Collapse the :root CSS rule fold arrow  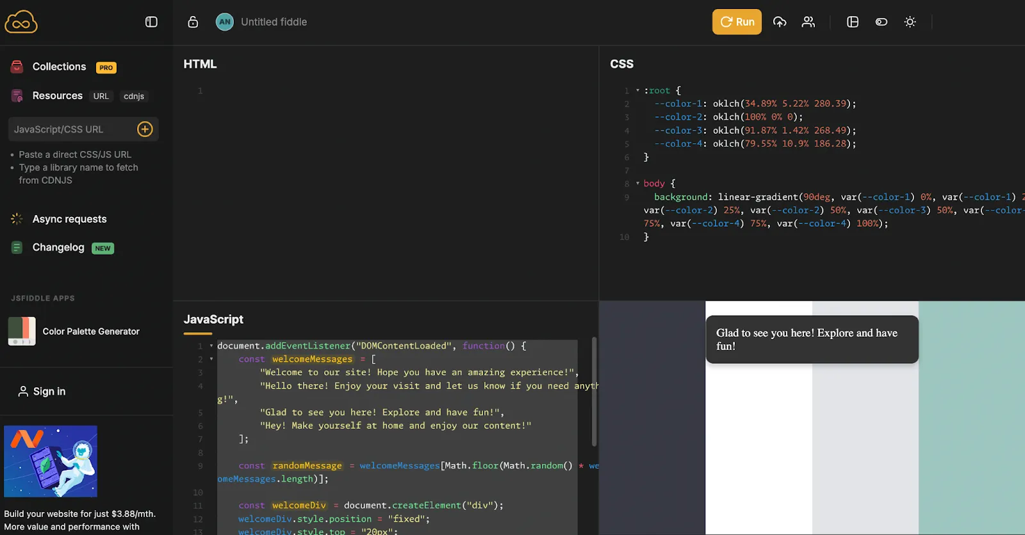tap(637, 90)
